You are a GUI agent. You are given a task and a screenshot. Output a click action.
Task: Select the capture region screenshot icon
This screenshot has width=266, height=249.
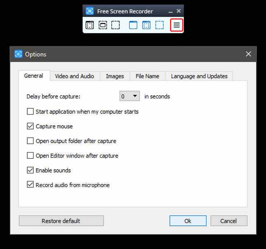(x=116, y=25)
